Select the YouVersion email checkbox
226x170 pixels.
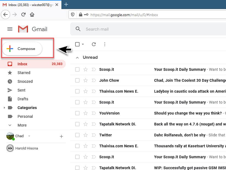click(x=77, y=113)
